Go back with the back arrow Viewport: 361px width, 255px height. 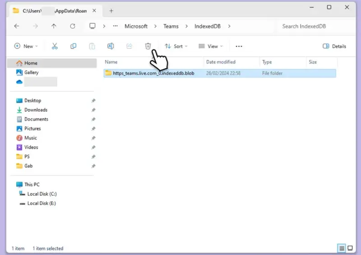point(17,26)
